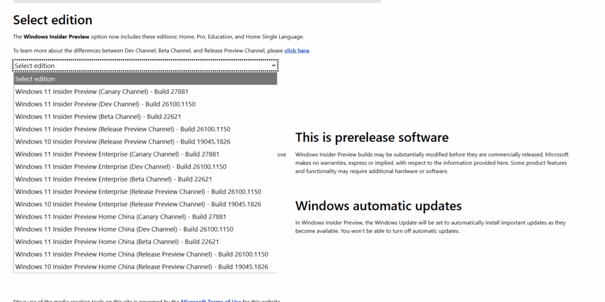Select Windows 10 Enterprise Release Preview option
This screenshot has width=605, height=302.
(x=138, y=204)
